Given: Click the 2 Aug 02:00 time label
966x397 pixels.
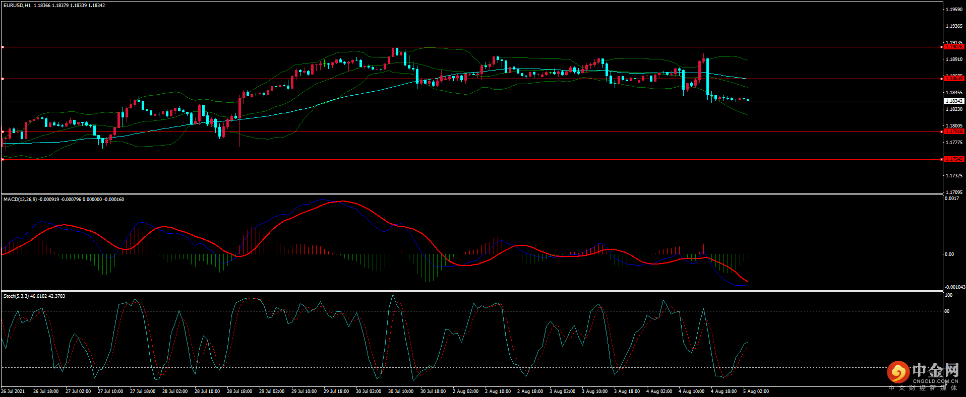Looking at the screenshot, I should pyautogui.click(x=465, y=391).
